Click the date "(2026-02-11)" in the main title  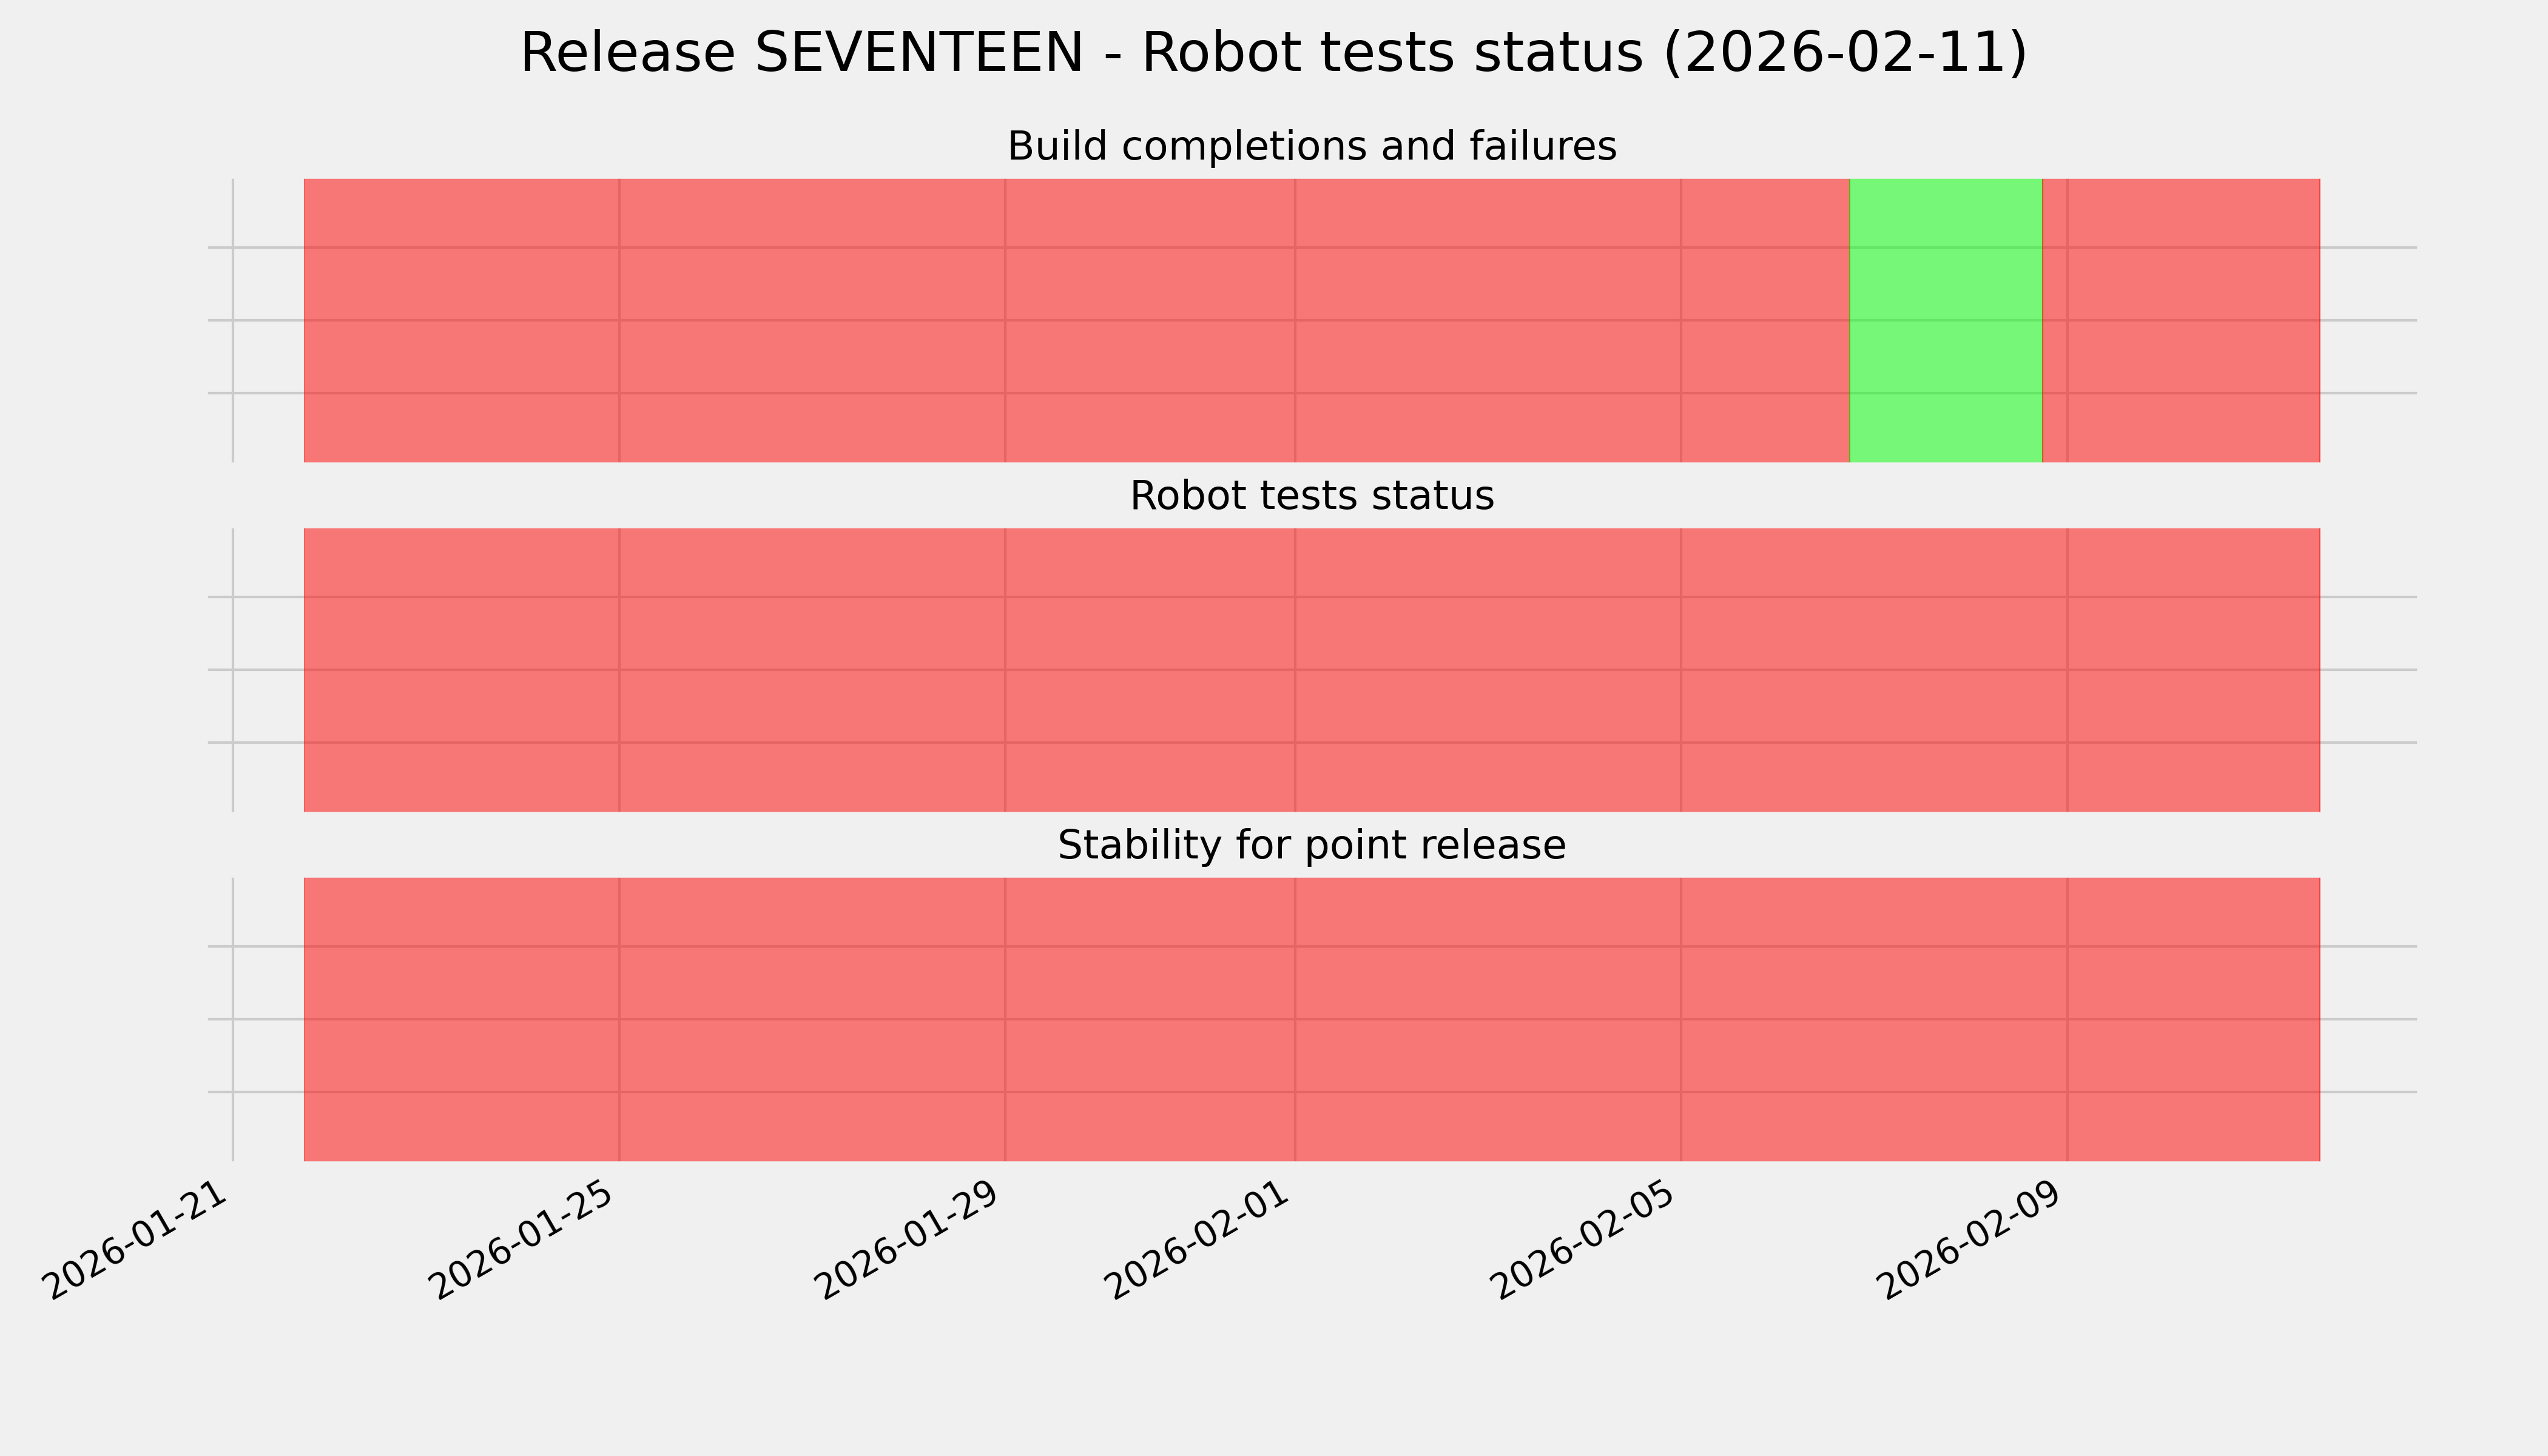point(1845,53)
